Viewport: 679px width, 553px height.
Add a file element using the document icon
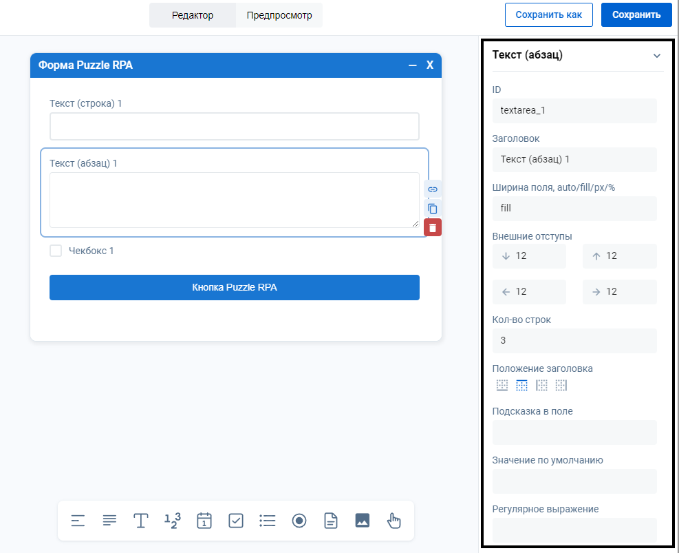pos(331,521)
